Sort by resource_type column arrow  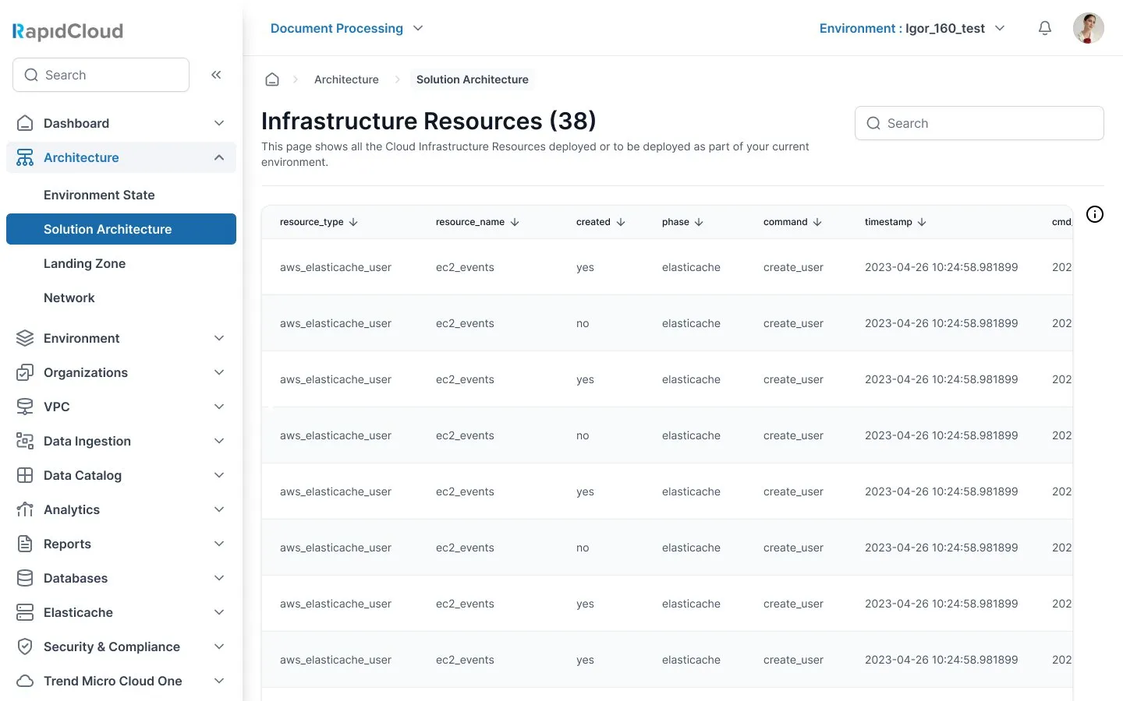pos(353,222)
